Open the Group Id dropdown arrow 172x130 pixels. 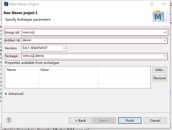165,33
